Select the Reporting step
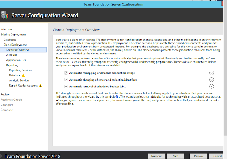The height and width of the screenshot is (159, 227). coord(12,65)
